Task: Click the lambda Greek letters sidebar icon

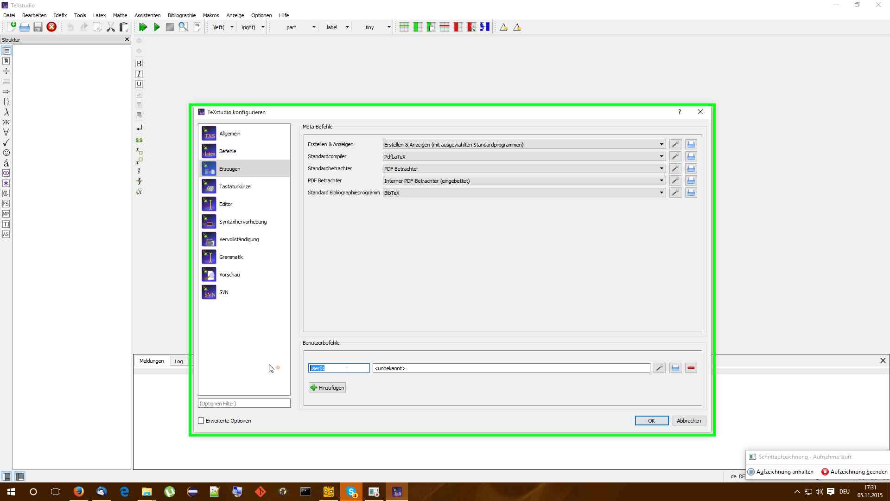Action: (6, 112)
